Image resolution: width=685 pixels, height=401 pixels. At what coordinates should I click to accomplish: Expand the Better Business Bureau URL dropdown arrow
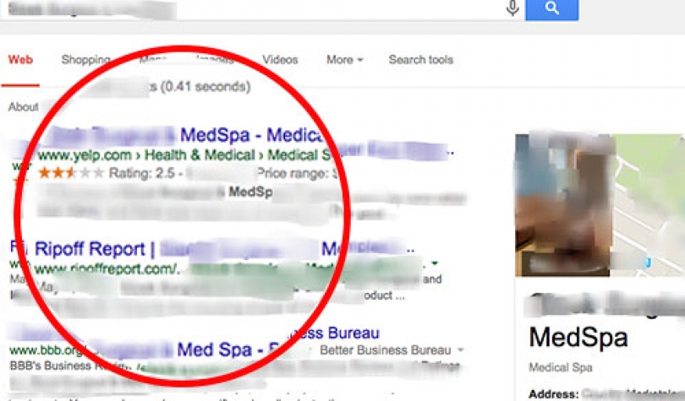(x=460, y=350)
